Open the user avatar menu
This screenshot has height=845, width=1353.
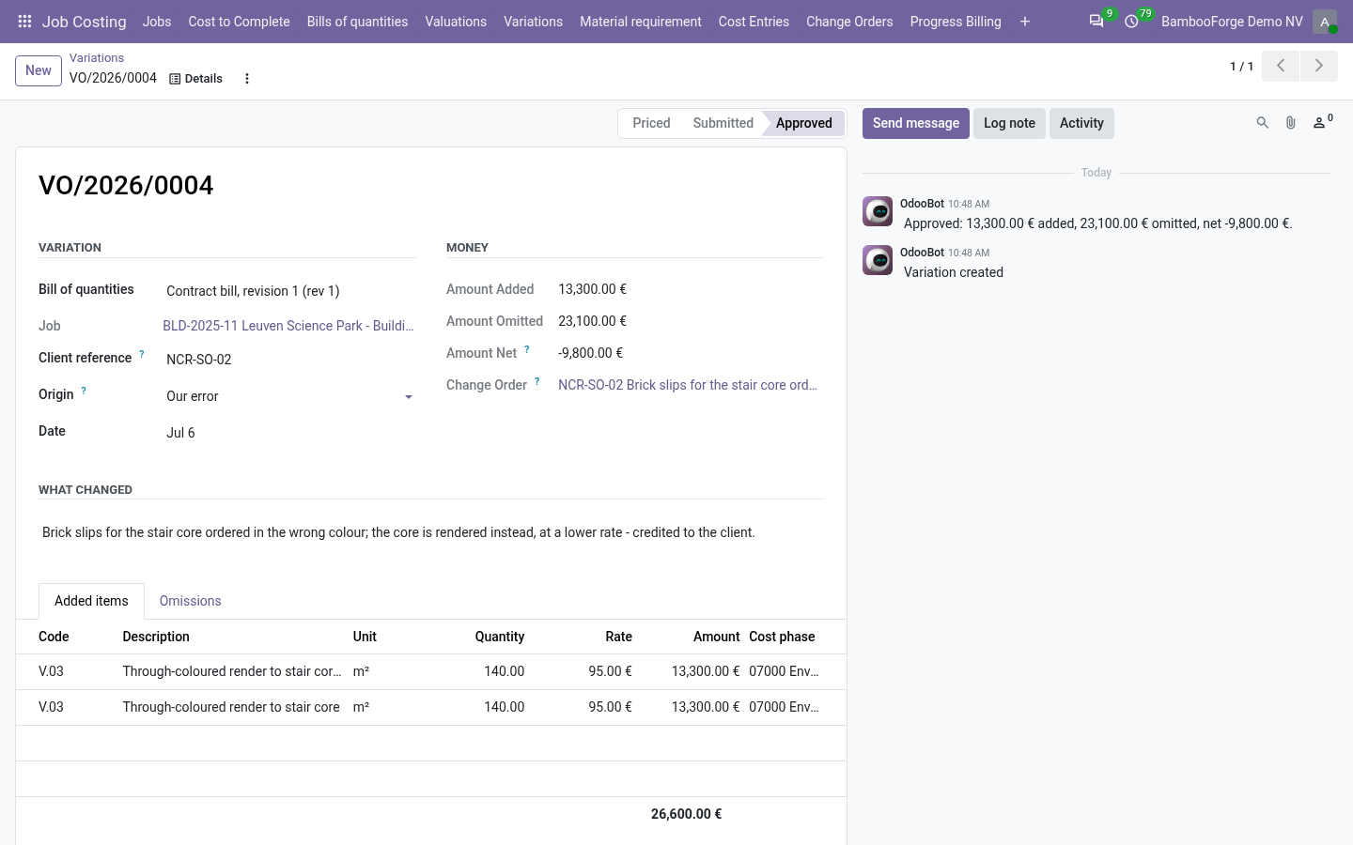(1325, 22)
